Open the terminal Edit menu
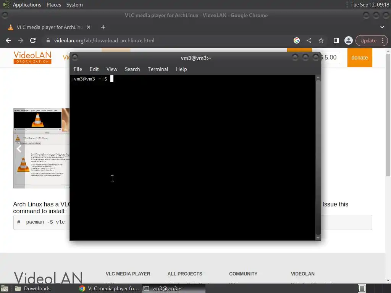391x293 pixels. (x=94, y=69)
